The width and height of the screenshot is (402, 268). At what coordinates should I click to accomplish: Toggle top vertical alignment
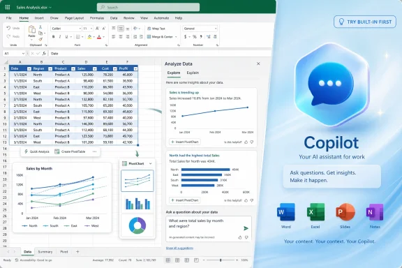[x=113, y=29]
